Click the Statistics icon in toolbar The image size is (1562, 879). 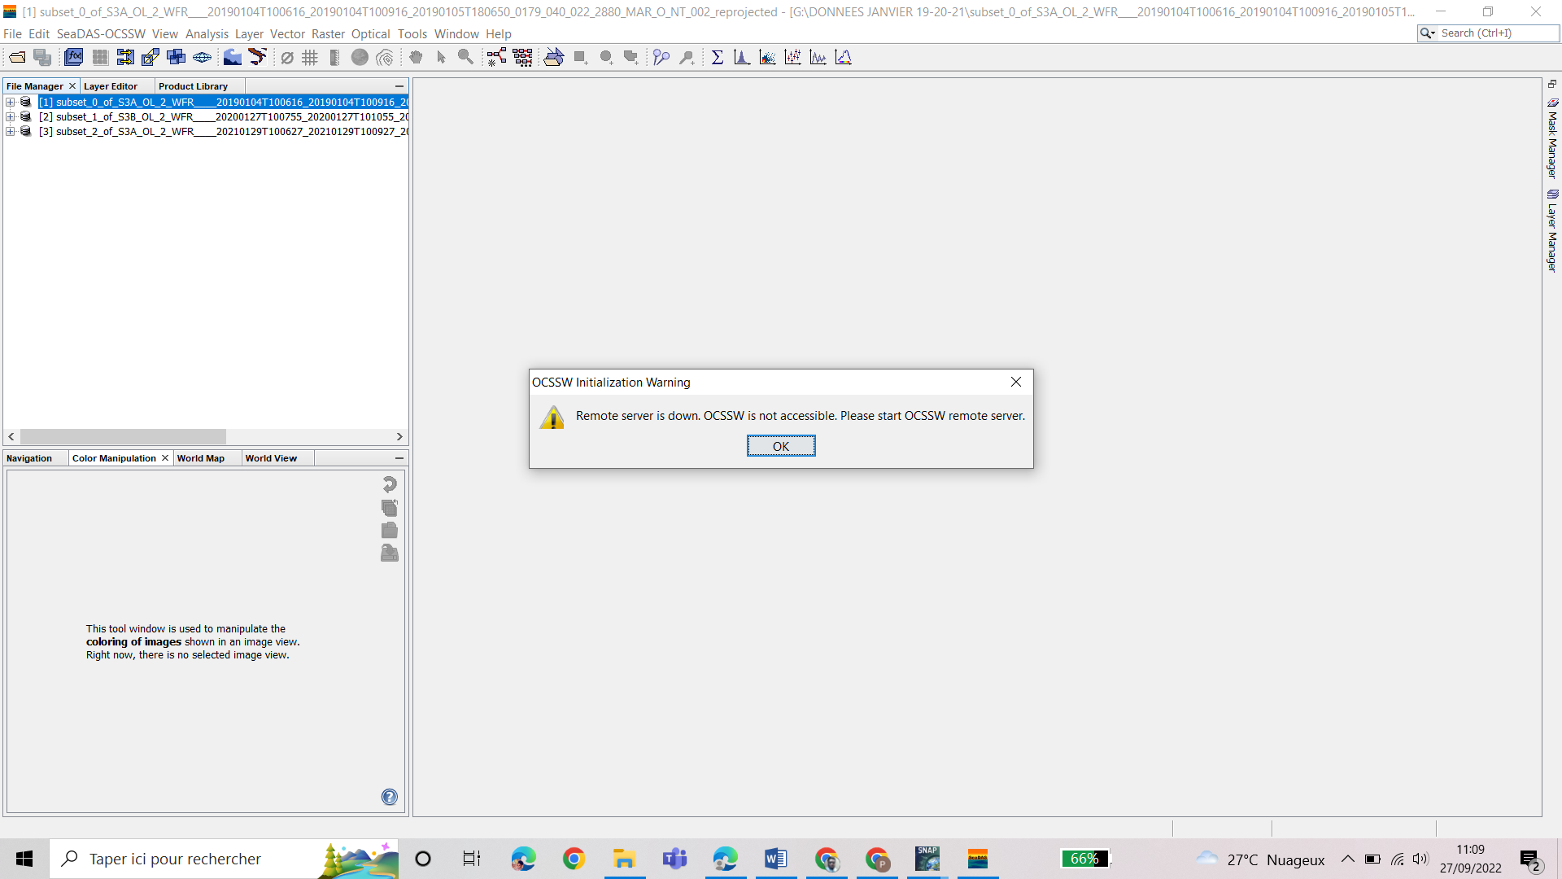coord(717,57)
